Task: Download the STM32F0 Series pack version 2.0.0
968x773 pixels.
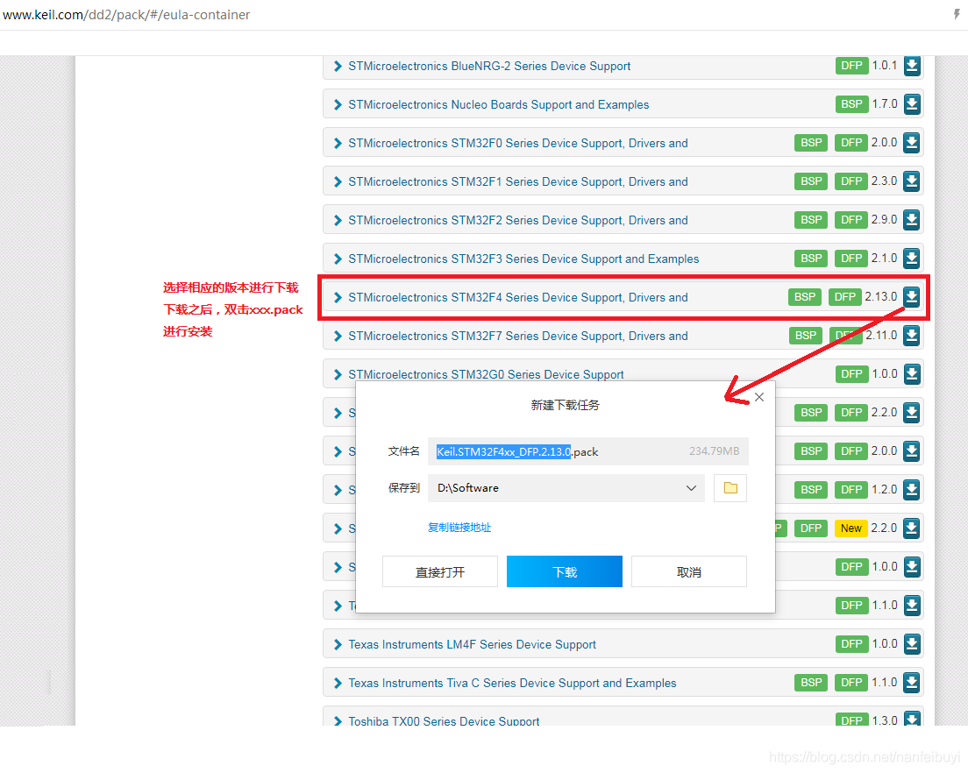Action: 912,143
